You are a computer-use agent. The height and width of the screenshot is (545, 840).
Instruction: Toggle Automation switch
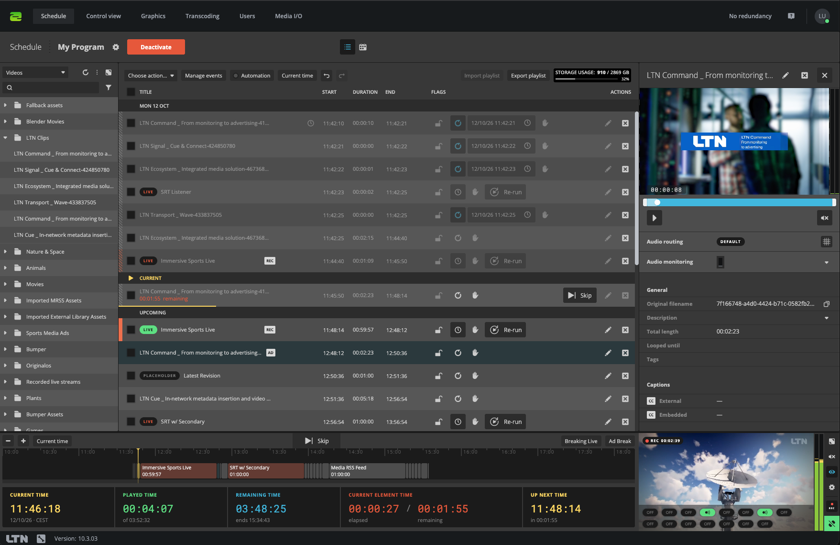252,76
